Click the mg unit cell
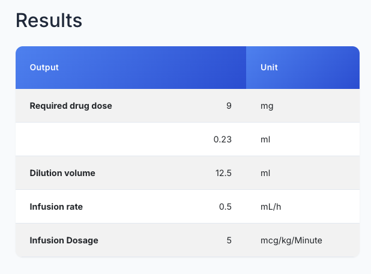Screen dimensions: 371x274 point(267,106)
